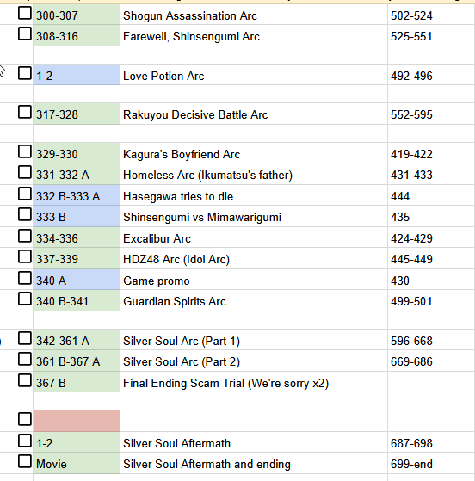This screenshot has width=475, height=481.
Task: Select episode cell 300-307
Action: click(x=77, y=15)
